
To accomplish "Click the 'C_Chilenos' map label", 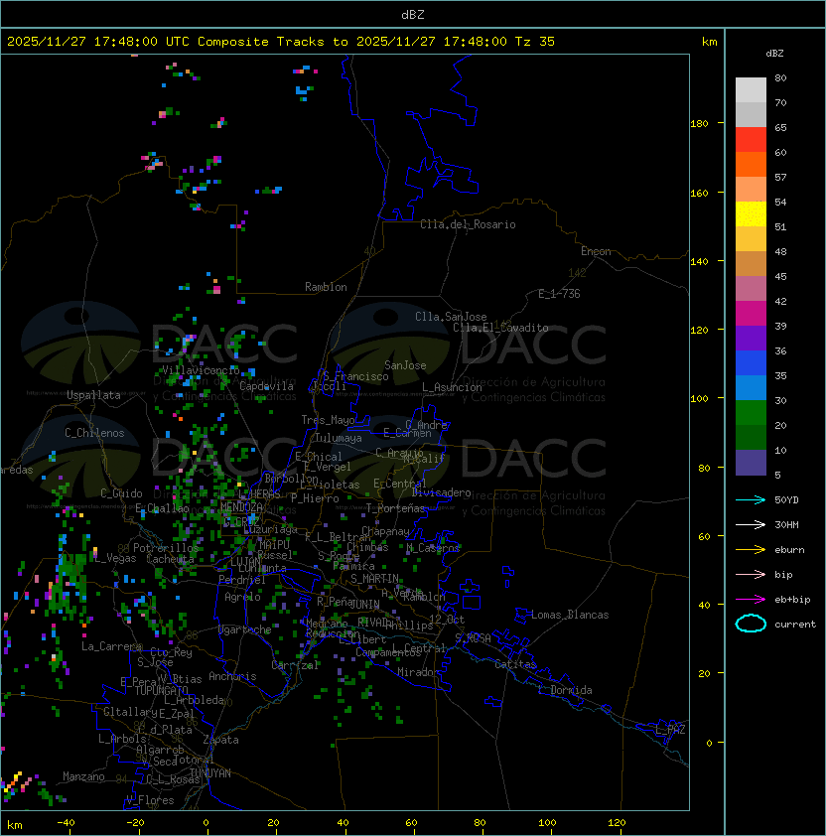I will pyautogui.click(x=94, y=433).
